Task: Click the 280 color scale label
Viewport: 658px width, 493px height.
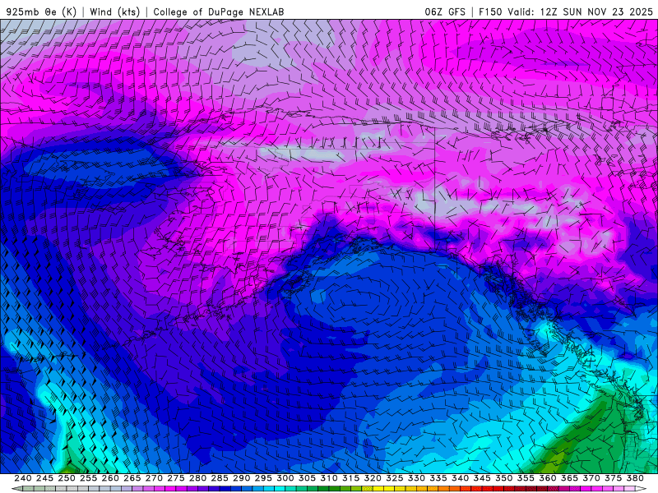Action: tap(197, 478)
